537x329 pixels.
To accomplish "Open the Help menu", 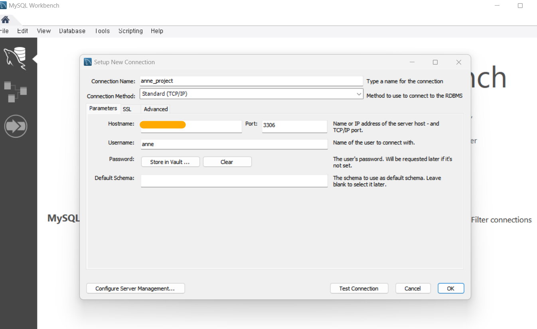I will 157,31.
